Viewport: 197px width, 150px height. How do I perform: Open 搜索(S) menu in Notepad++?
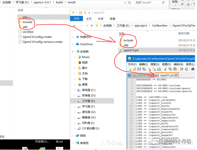155,64
